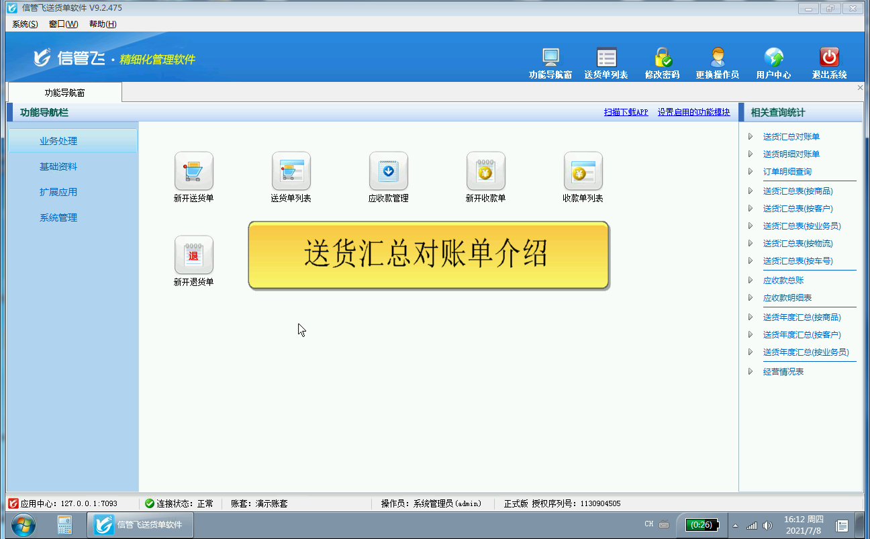Open 收款单列表 icon

point(583,171)
